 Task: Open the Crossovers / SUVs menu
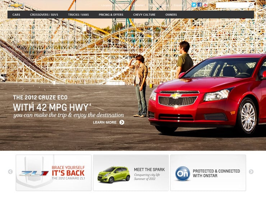pos(44,15)
